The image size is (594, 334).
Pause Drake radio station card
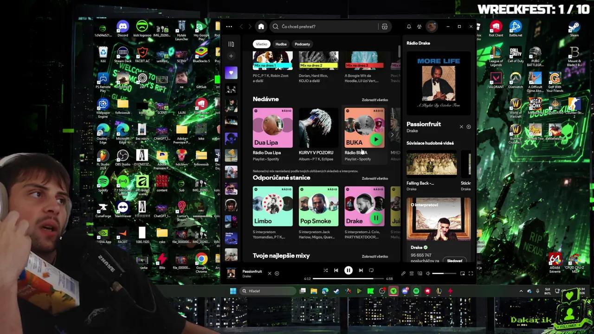[x=376, y=218]
